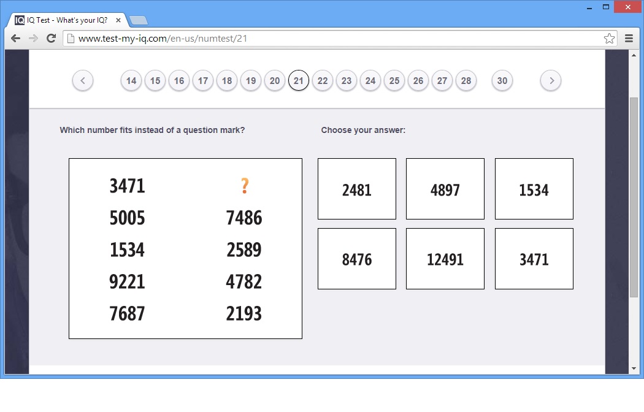
Task: Reload the current page
Action: click(x=52, y=38)
